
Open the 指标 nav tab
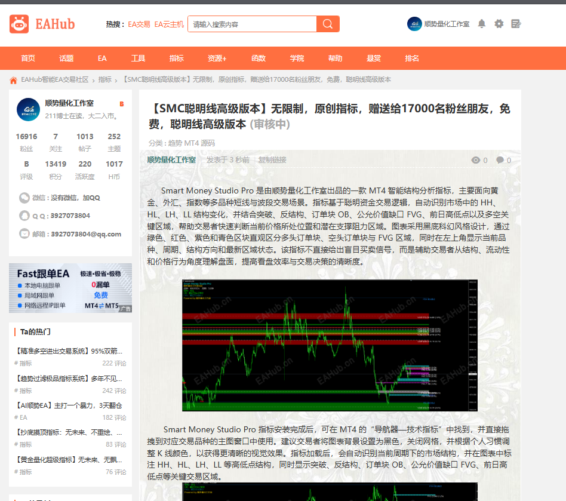(x=177, y=58)
